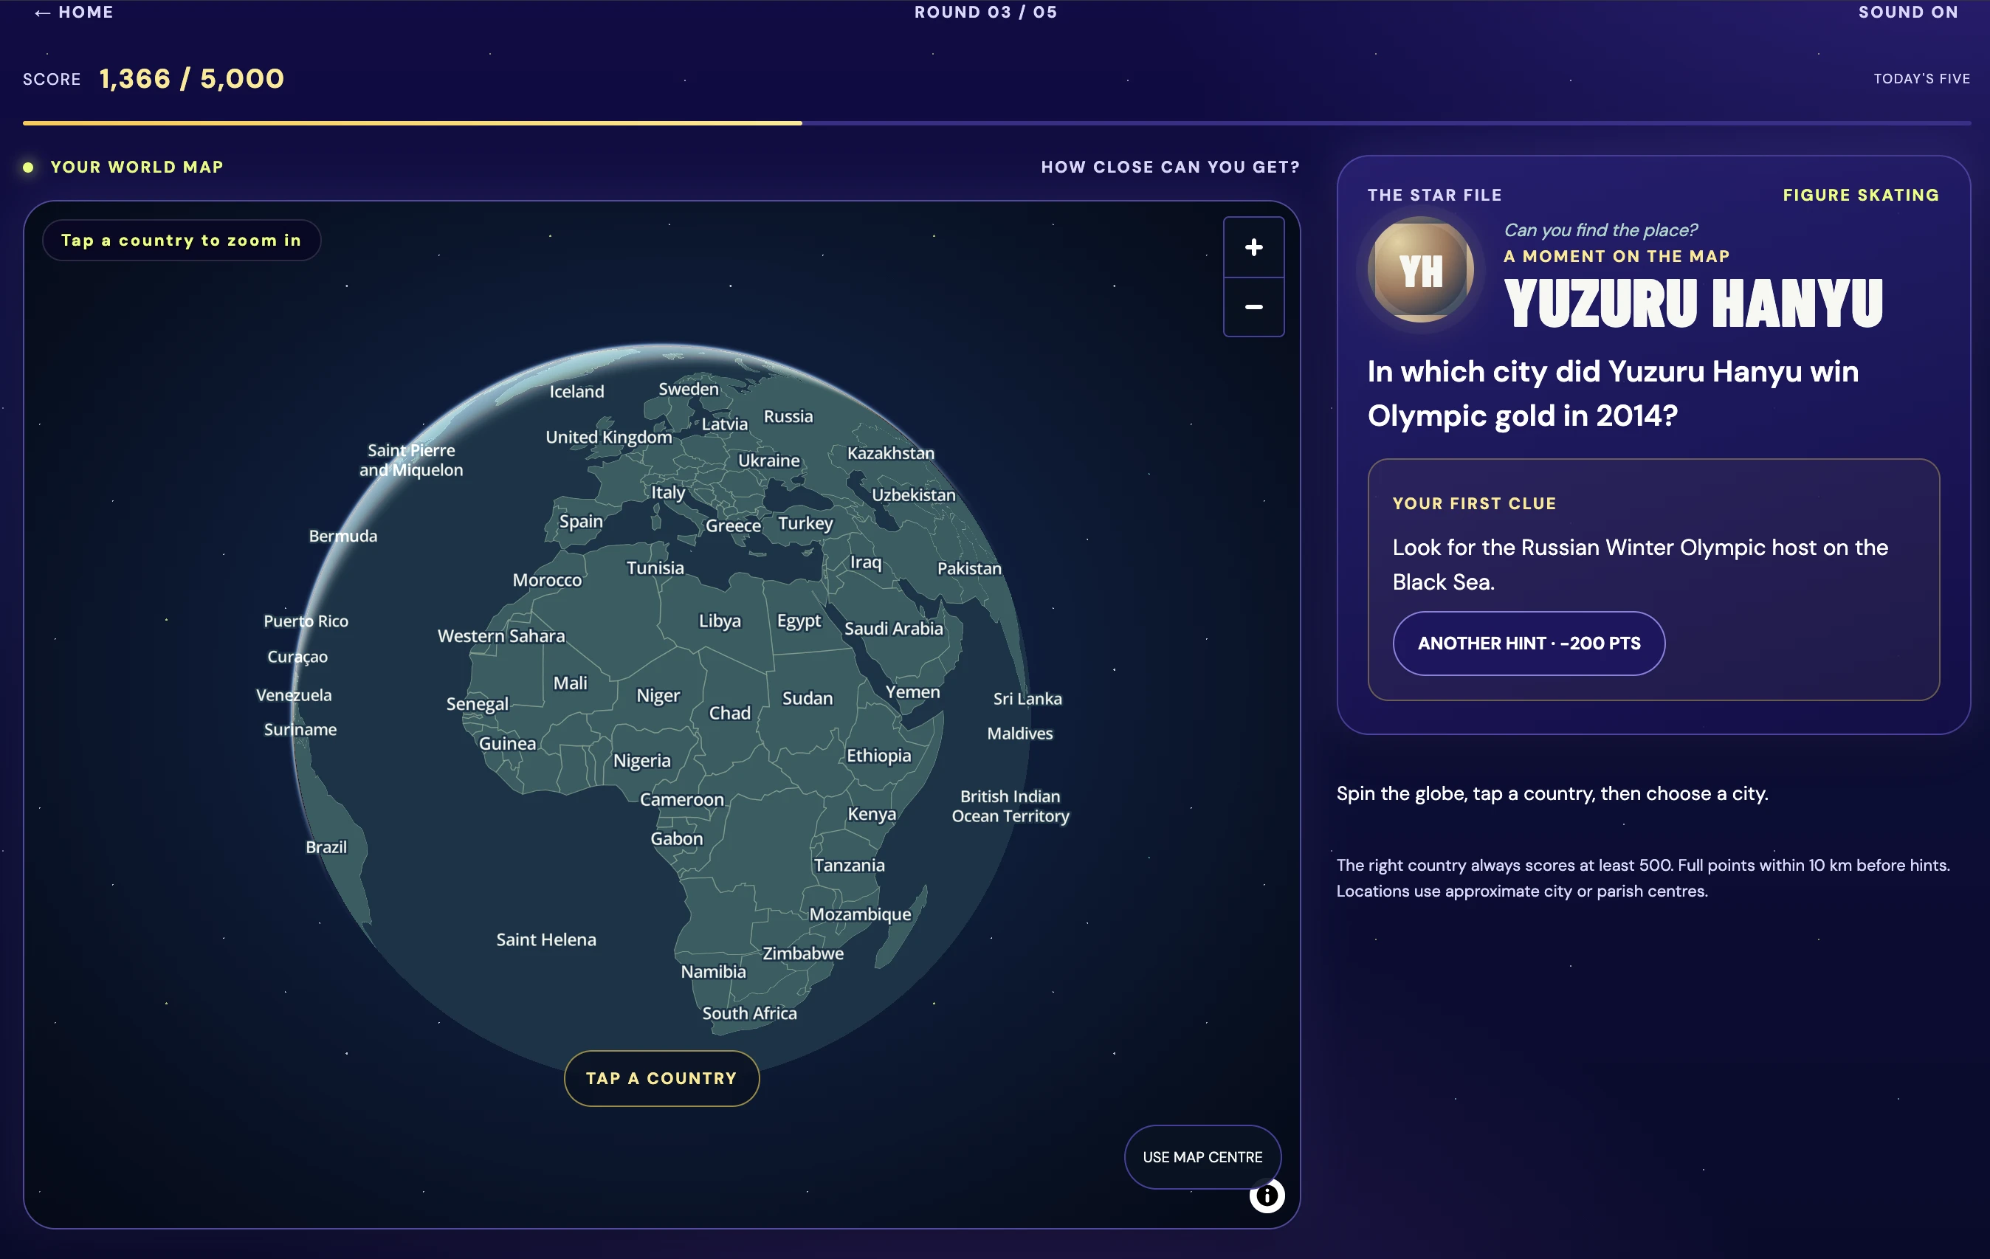Image resolution: width=1990 pixels, height=1259 pixels.
Task: Tap Puerto Rico label
Action: click(305, 621)
